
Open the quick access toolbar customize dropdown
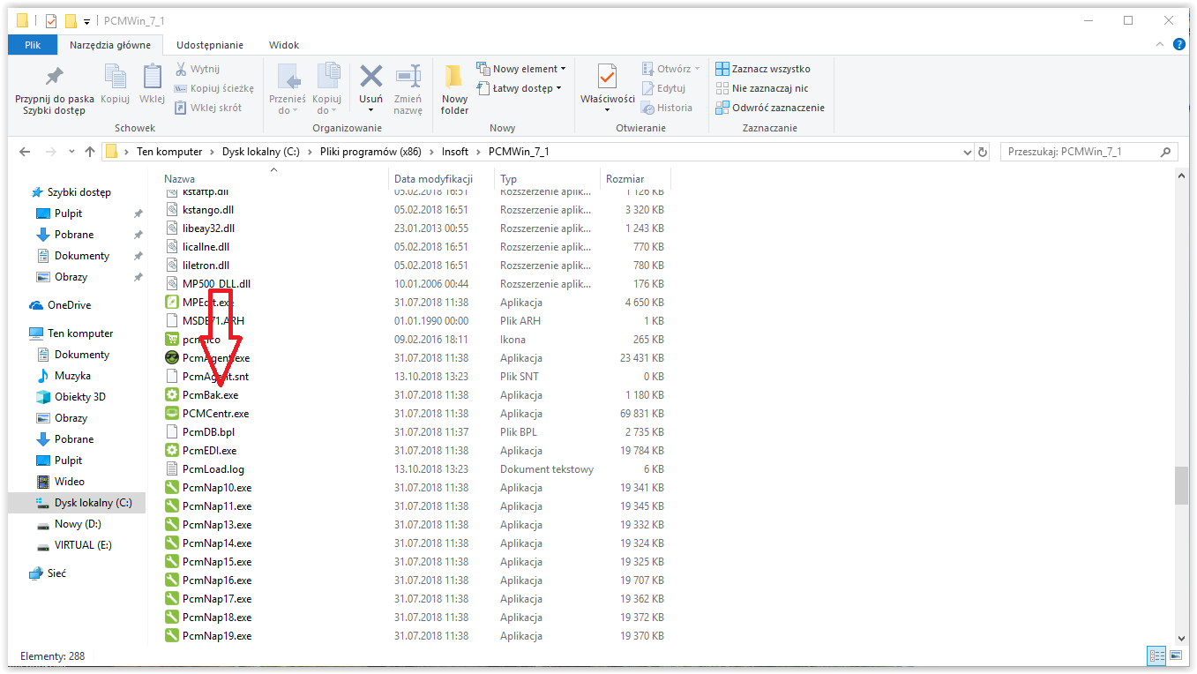(x=87, y=21)
